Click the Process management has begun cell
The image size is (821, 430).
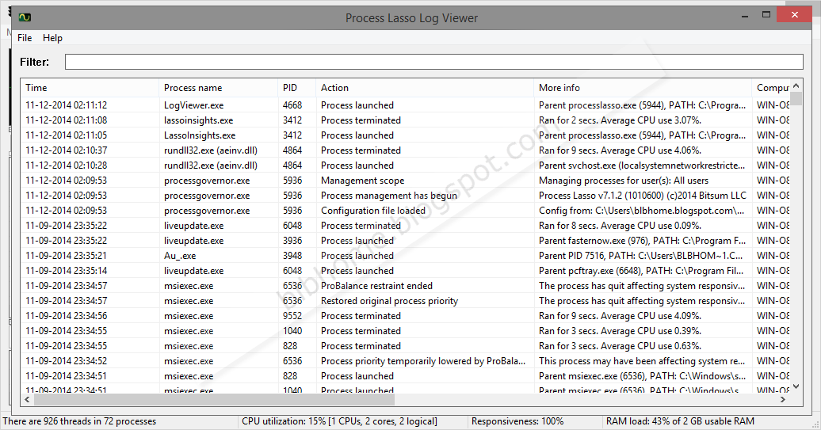[x=389, y=196]
